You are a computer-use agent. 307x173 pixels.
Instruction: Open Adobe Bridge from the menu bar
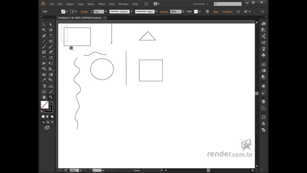pyautogui.click(x=146, y=4)
